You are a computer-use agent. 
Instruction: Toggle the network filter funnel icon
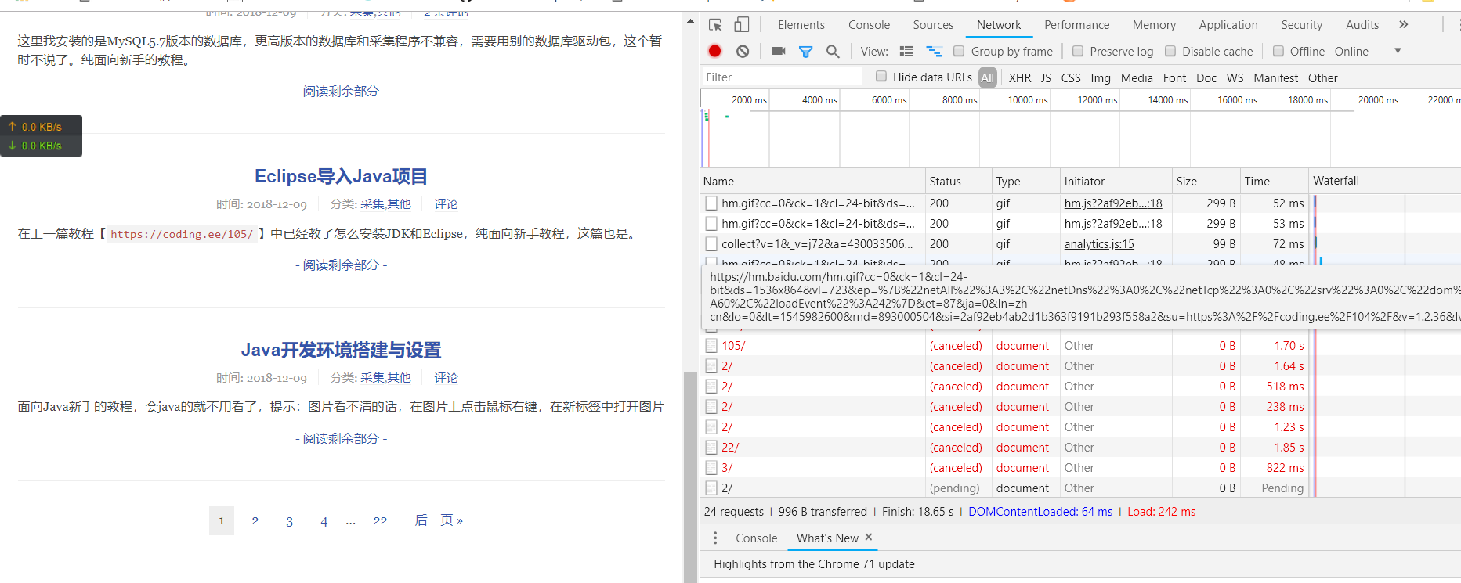tap(805, 52)
